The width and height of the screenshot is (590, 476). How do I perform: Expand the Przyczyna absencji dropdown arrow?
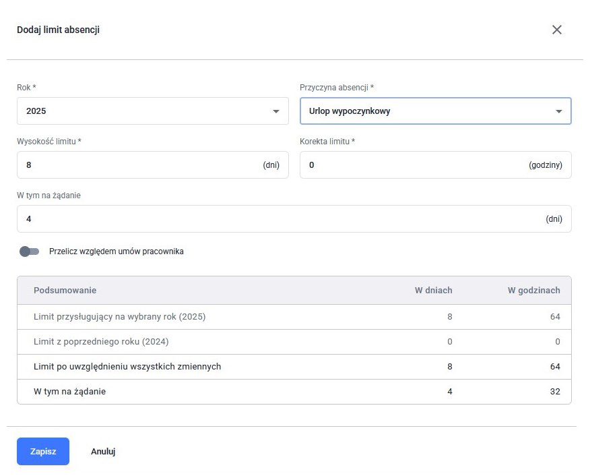(x=559, y=111)
